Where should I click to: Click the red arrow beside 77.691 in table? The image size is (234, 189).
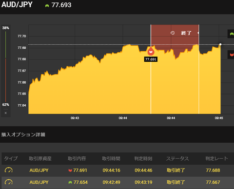(70, 170)
